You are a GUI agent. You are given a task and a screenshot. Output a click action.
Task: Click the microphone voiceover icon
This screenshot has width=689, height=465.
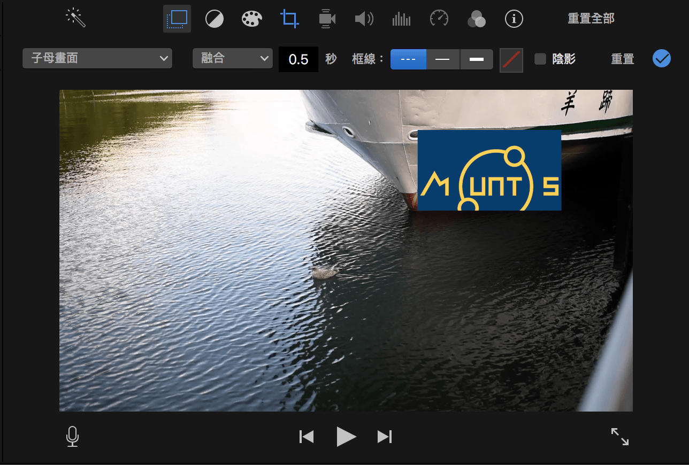tap(73, 437)
